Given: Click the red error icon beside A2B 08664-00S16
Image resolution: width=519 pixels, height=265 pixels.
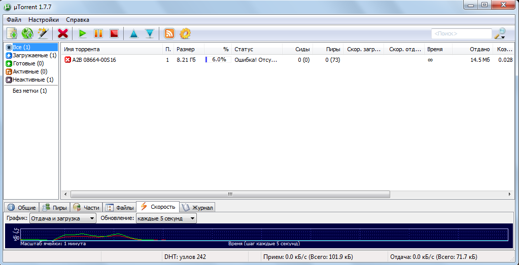Looking at the screenshot, I should point(67,60).
